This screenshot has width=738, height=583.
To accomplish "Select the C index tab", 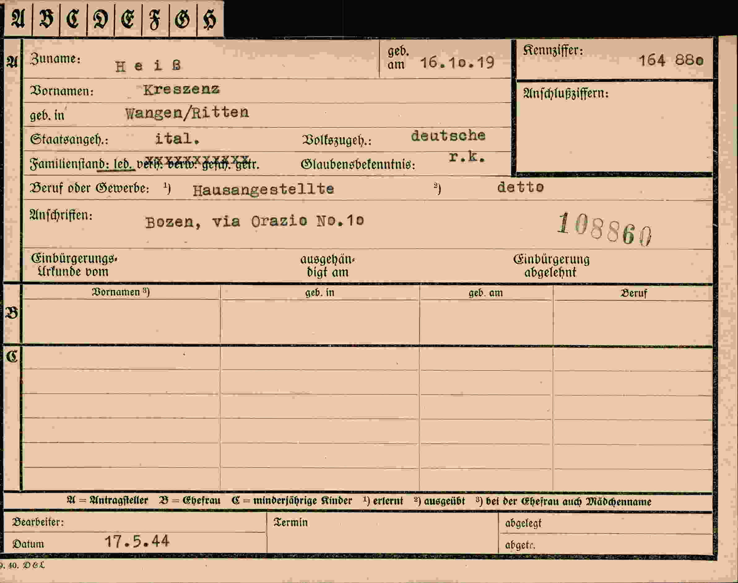I will point(73,19).
